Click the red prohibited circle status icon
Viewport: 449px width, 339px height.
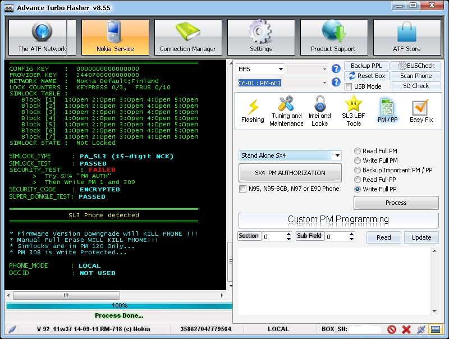pos(391,329)
